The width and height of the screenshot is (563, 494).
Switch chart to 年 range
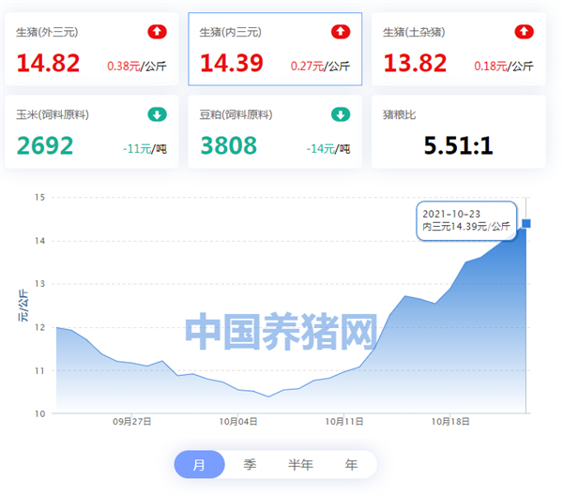(x=351, y=464)
